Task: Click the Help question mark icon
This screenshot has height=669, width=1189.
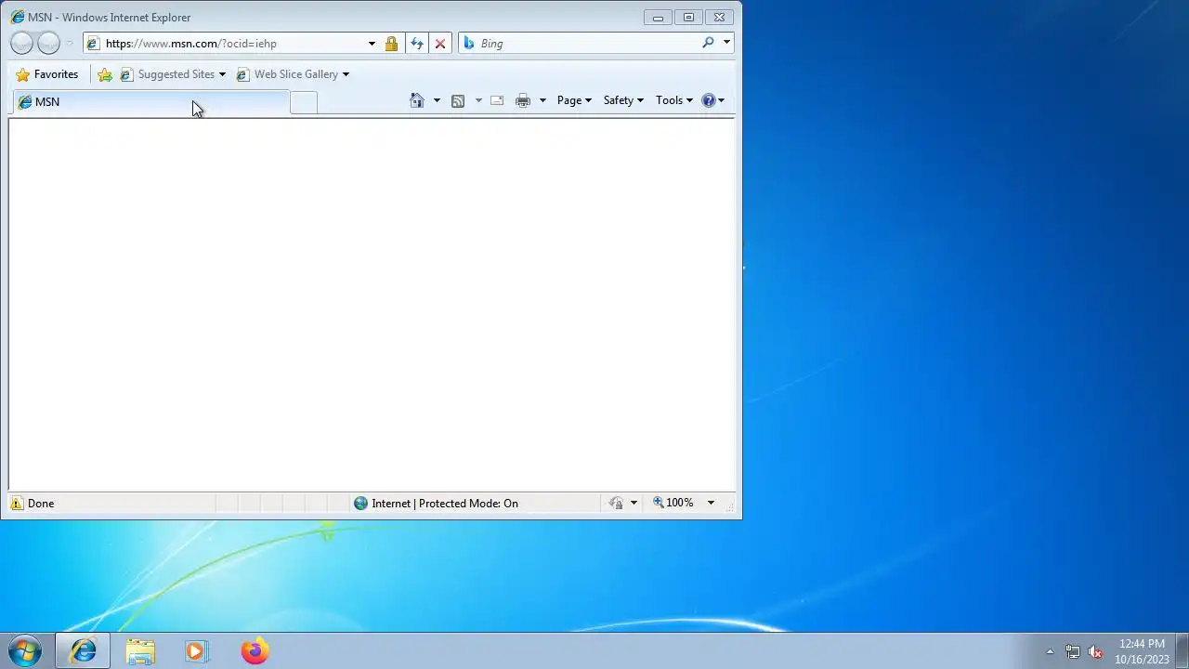Action: (709, 100)
